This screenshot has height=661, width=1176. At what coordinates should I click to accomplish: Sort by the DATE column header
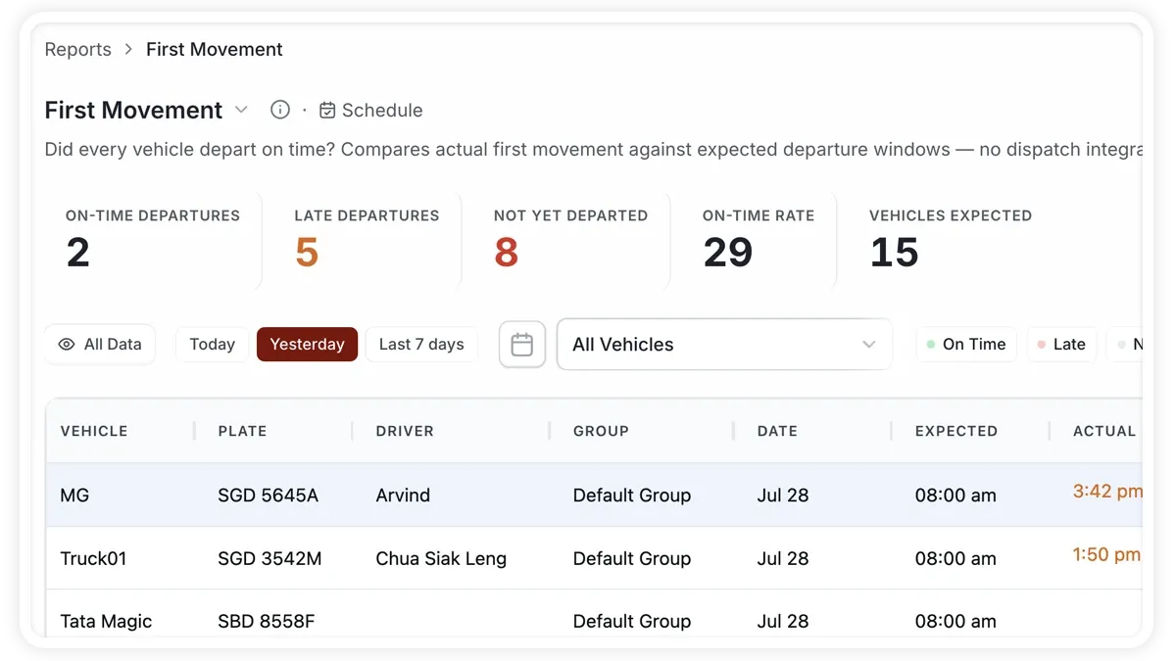point(777,431)
